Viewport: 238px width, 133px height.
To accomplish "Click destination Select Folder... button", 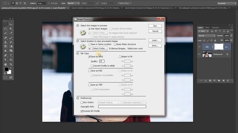I will click(x=100, y=48).
